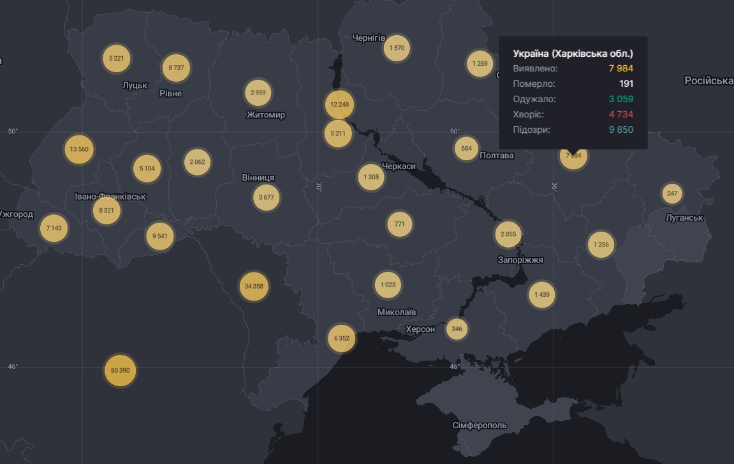The image size is (734, 464).
Task: Click the 13 560 cases bubble marker
Action: click(x=79, y=149)
